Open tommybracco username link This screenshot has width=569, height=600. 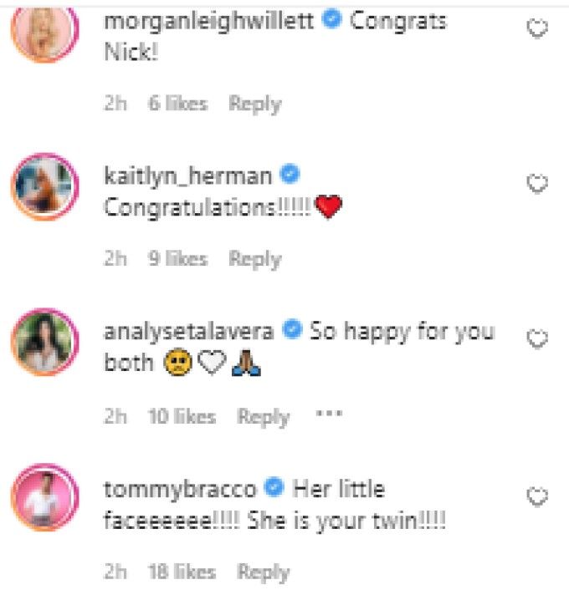180,490
